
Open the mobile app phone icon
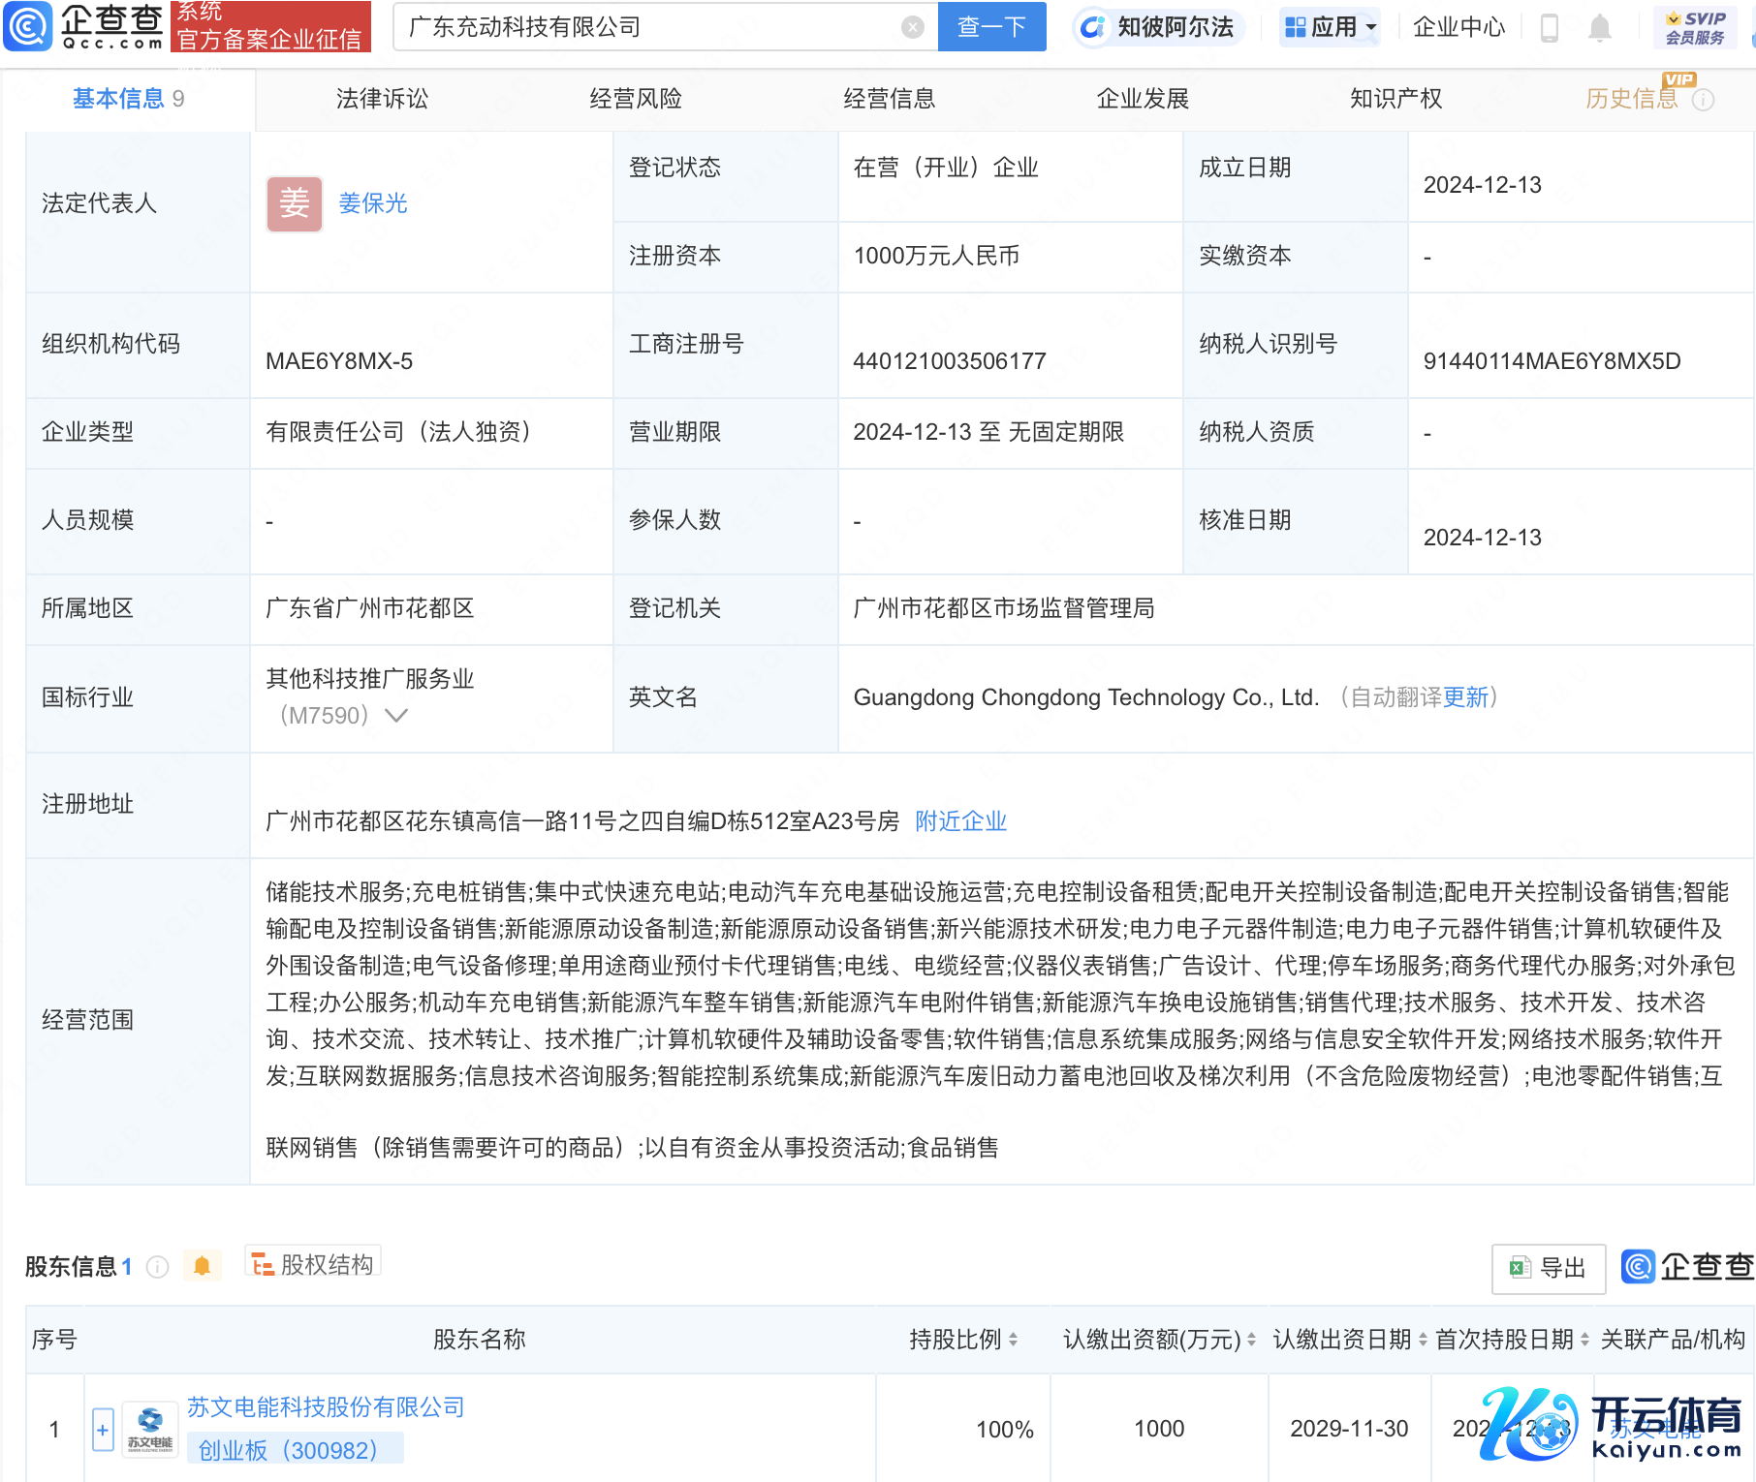coord(1549,28)
